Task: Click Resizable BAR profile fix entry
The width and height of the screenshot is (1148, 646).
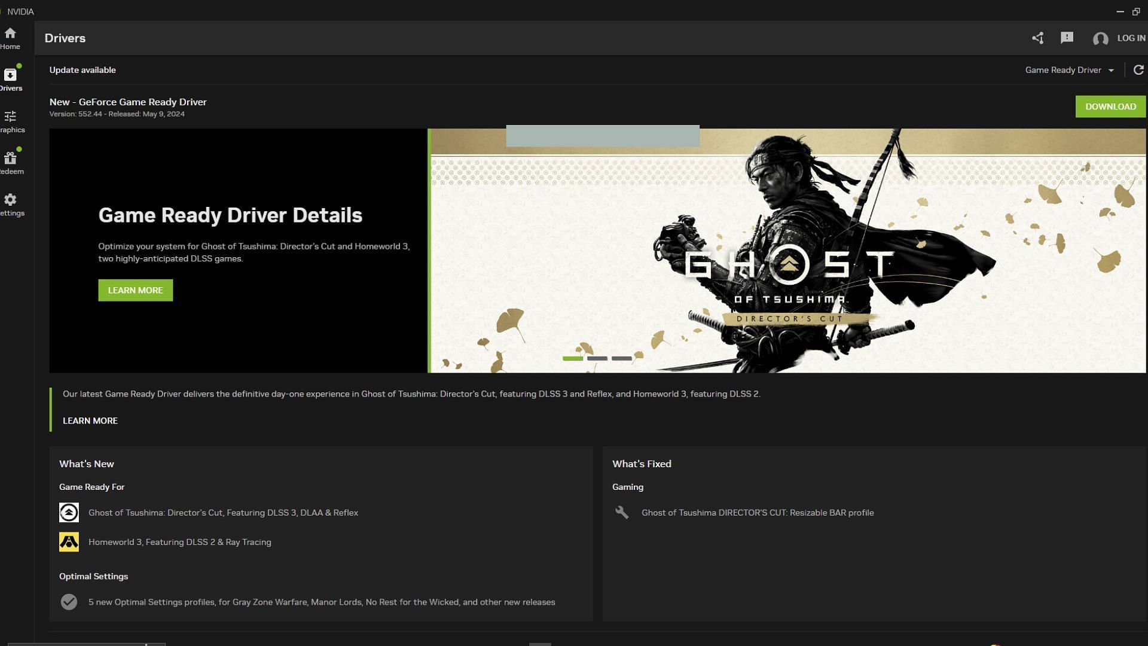Action: [758, 513]
